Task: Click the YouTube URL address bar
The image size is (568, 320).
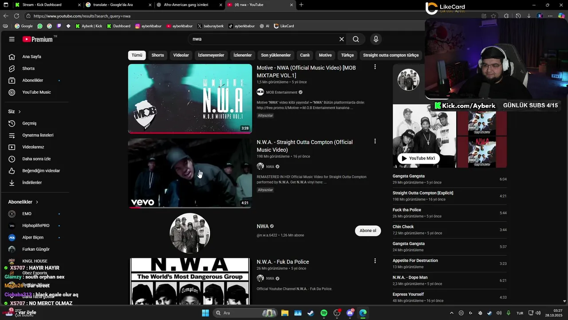Action: [248, 16]
